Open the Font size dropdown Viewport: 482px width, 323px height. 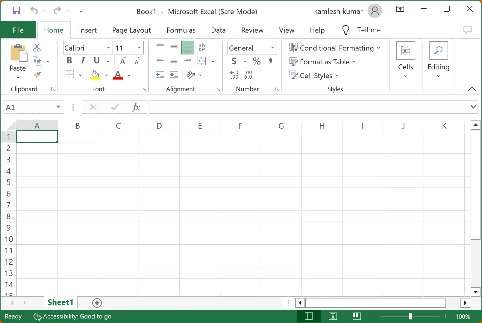click(x=139, y=48)
